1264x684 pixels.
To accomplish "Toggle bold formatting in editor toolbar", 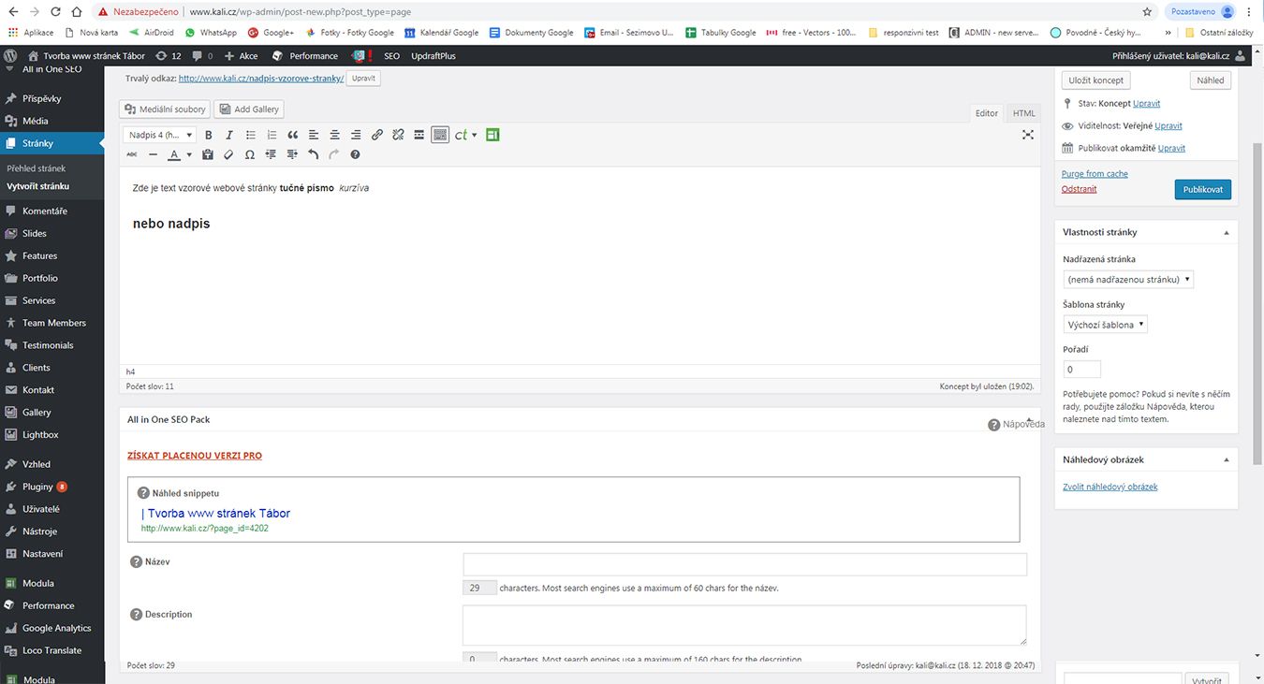I will coord(209,135).
